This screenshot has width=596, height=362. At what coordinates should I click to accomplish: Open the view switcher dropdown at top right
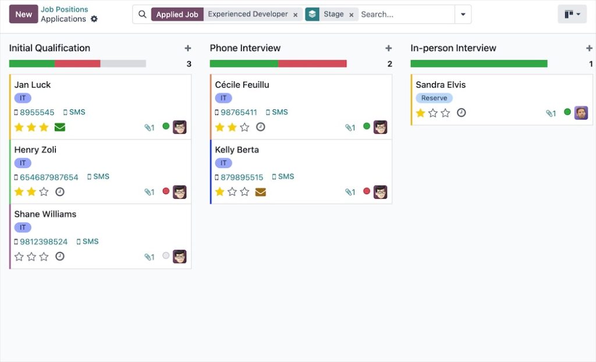coord(572,14)
